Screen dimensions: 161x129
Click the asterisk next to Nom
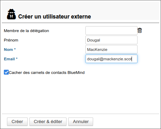[x=15, y=49]
